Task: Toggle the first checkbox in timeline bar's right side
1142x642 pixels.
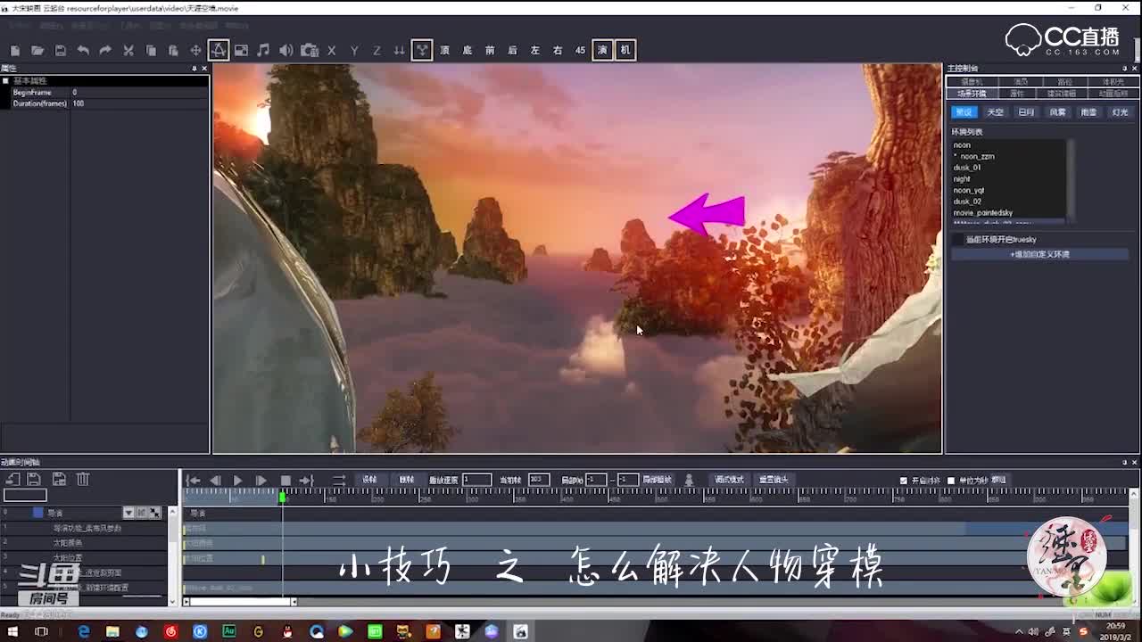Action: click(x=904, y=481)
